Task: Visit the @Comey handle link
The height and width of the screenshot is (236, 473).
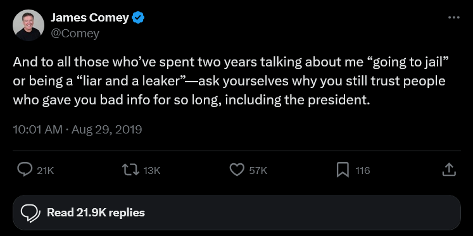Action: point(75,33)
